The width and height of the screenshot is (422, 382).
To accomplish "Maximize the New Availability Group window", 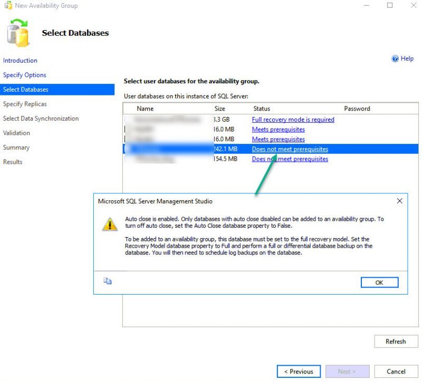I will (390, 6).
